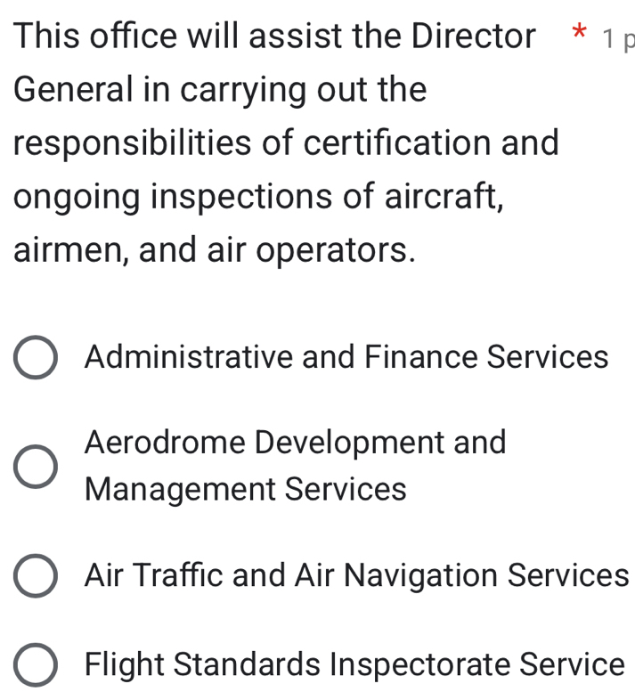This screenshot has width=635, height=700.
Task: Click the "Management Services" label line
Action: click(x=246, y=489)
